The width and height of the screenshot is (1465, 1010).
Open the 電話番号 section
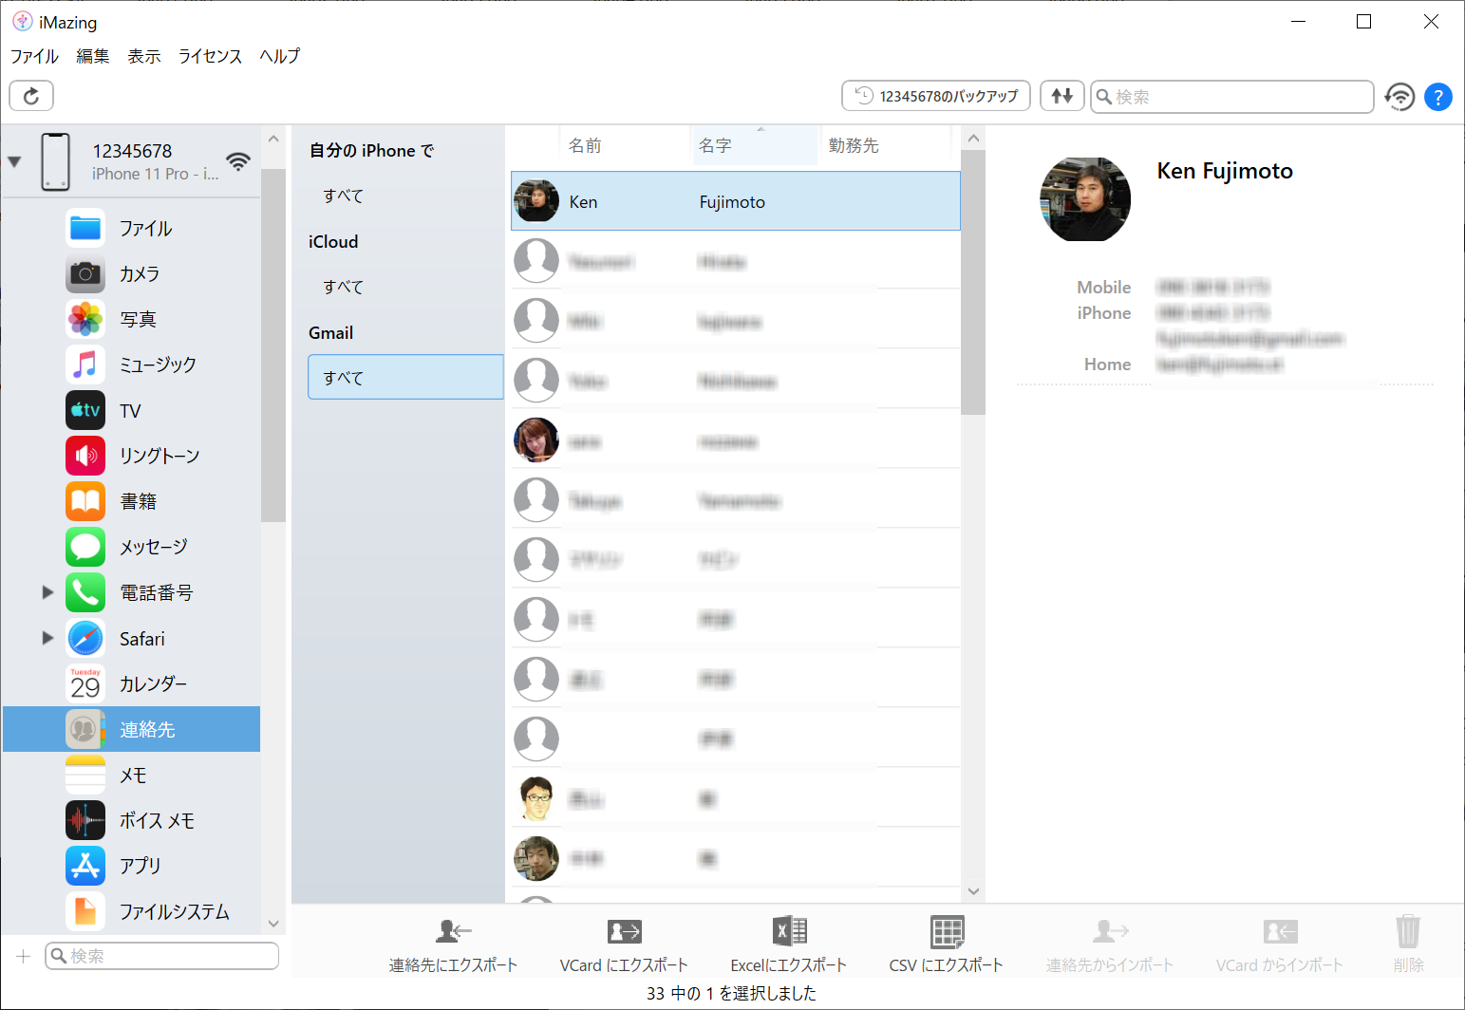coord(131,592)
